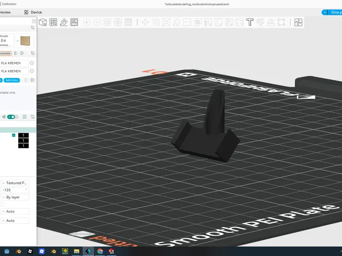Click the Variable layer height icon

128,22
